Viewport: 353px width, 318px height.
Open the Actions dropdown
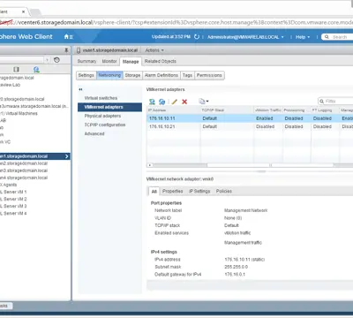(x=154, y=50)
